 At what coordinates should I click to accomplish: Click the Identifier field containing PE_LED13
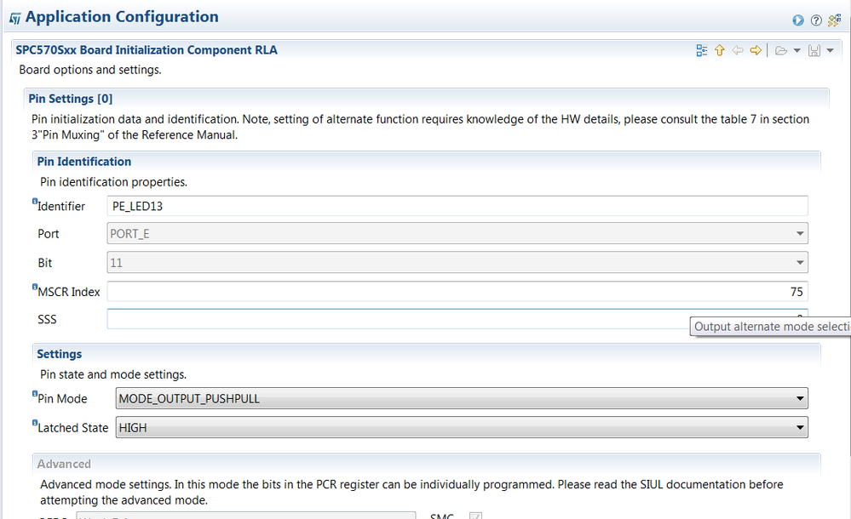pos(457,206)
